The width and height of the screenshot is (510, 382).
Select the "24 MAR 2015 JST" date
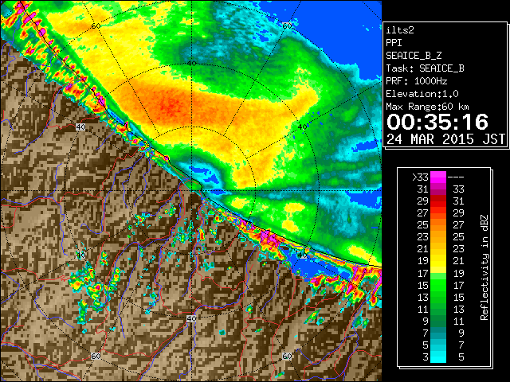click(445, 139)
